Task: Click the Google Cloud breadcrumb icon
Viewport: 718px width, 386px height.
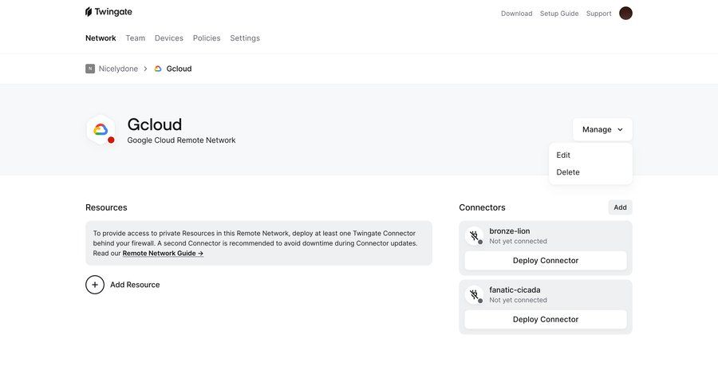Action: pos(158,69)
